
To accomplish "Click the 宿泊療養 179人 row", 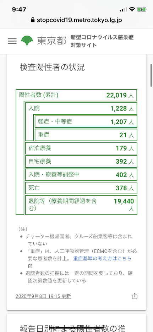I will point(81,148).
